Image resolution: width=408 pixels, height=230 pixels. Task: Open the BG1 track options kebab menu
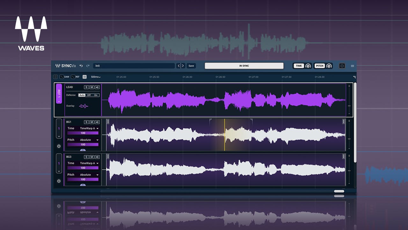click(108, 121)
